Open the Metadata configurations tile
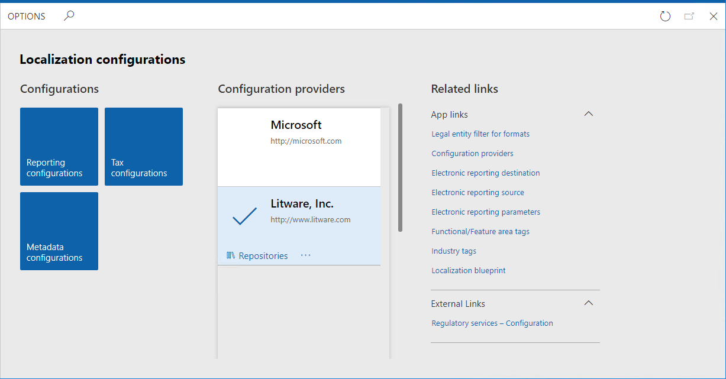Screen dimensions: 726x379 (x=59, y=231)
